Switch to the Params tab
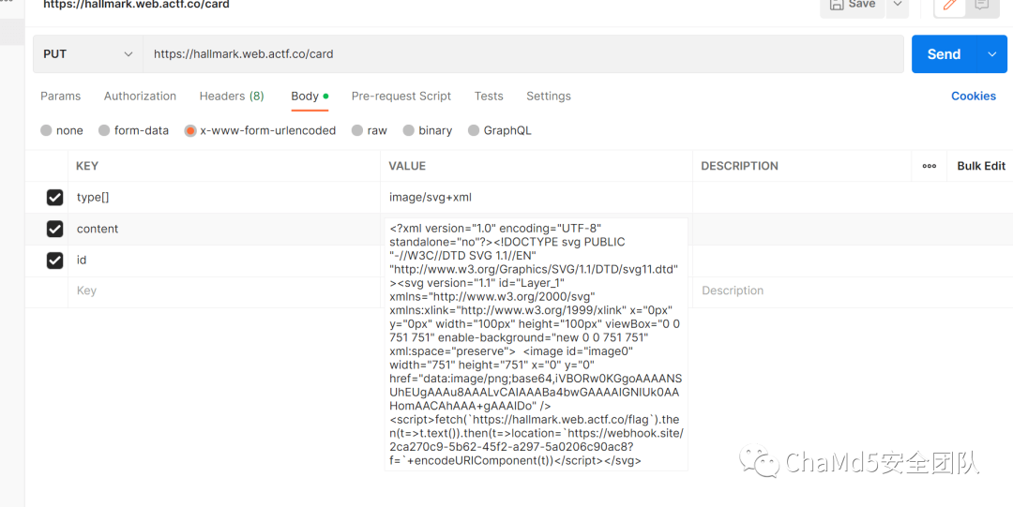 click(61, 97)
